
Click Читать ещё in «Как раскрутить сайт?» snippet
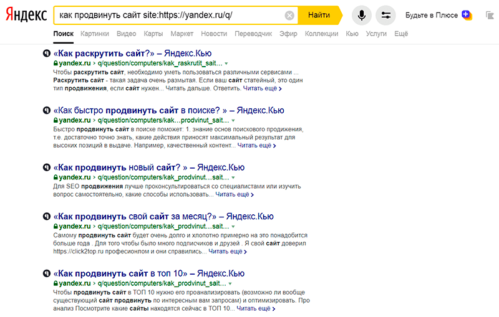[262, 88]
